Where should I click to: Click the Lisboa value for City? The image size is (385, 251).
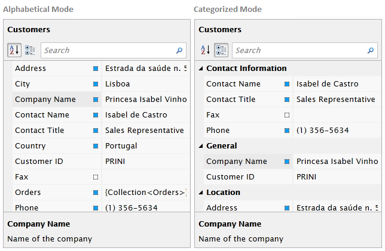(x=118, y=84)
